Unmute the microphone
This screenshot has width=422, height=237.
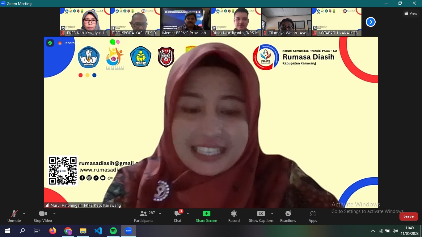14,216
